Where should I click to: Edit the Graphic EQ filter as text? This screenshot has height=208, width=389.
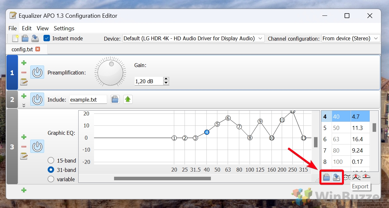(24, 156)
